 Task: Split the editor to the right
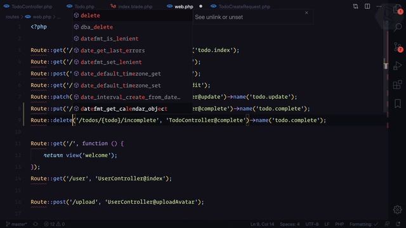click(x=367, y=6)
